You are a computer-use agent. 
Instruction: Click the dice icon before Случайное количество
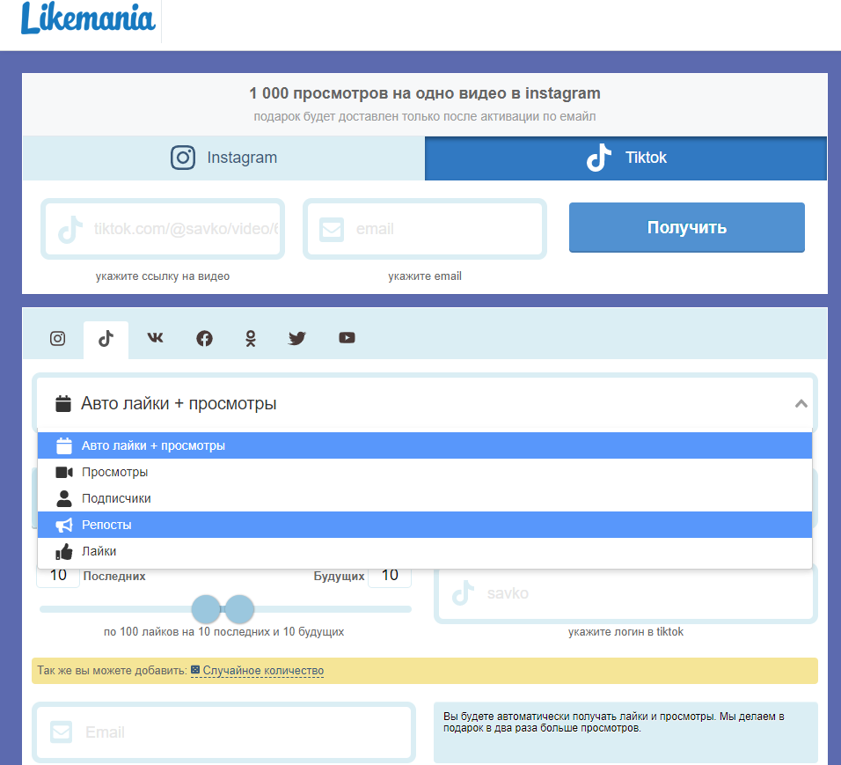click(195, 669)
